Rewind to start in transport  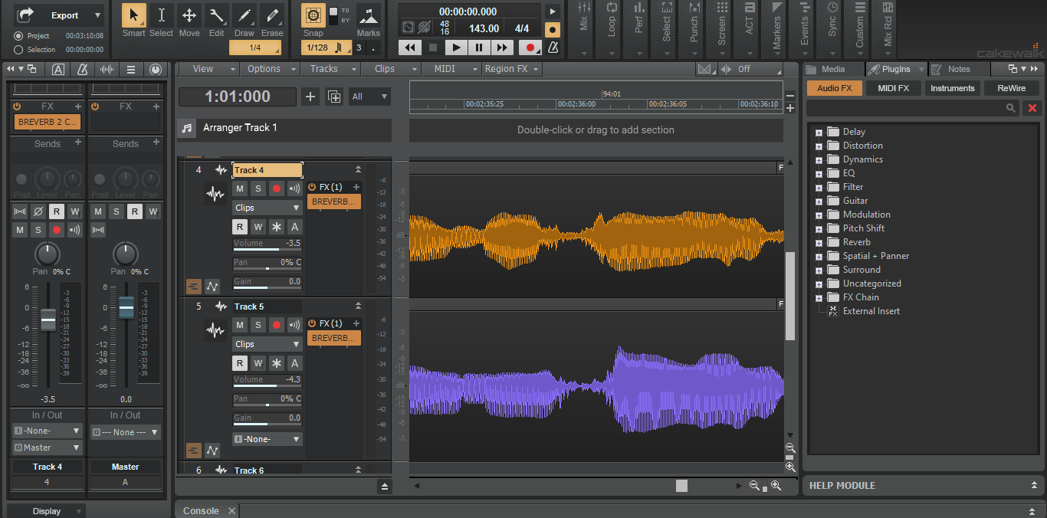pos(410,48)
